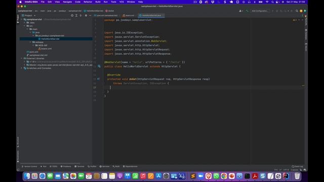Click doGet breadcrumb in navigation bar
This screenshot has width=324, height=182.
[110, 11]
